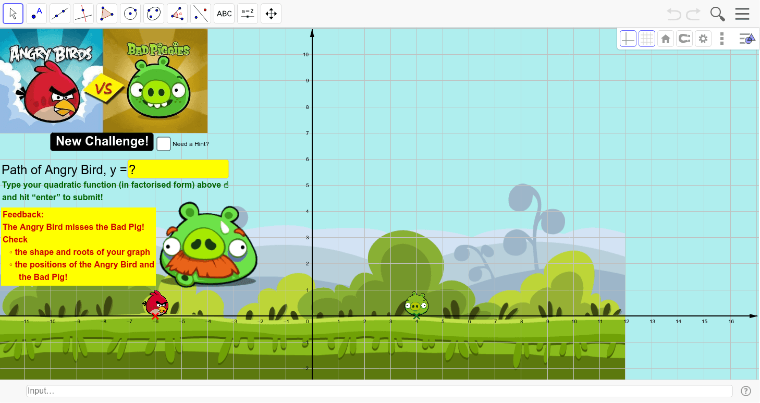The height and width of the screenshot is (403, 760).
Task: Open the style bar views toggle icon
Action: (x=747, y=39)
